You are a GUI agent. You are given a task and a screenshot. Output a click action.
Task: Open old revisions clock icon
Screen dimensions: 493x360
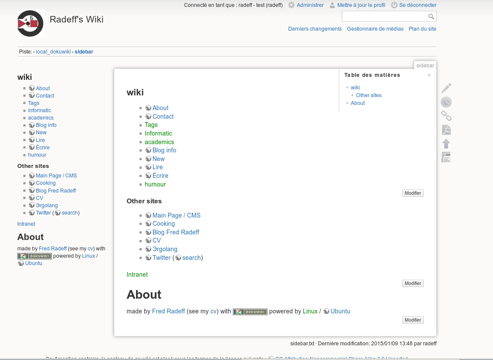446,102
